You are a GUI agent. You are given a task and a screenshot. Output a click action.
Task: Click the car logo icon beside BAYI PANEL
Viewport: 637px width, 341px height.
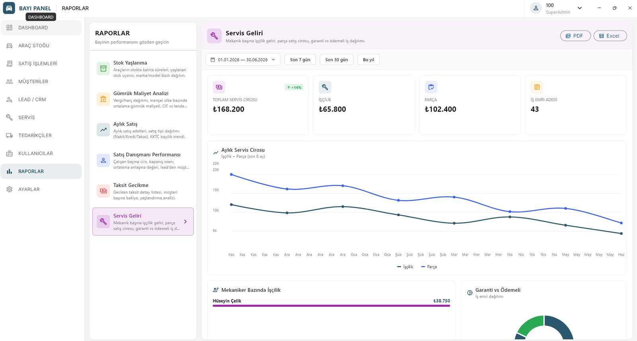pos(9,8)
